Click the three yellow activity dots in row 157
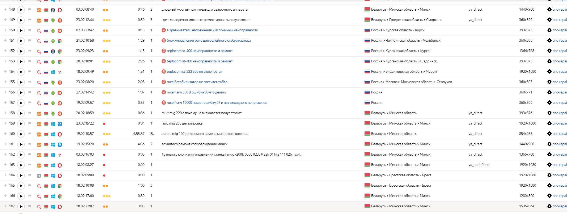 click(x=107, y=103)
